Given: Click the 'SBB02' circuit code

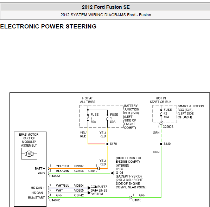Looking at the screenshot, I should tap(79, 166).
